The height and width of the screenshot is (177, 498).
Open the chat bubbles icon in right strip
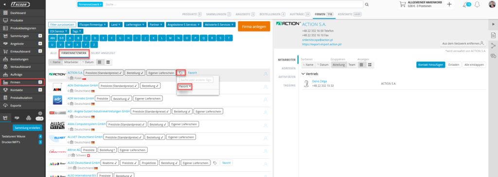[x=493, y=56]
